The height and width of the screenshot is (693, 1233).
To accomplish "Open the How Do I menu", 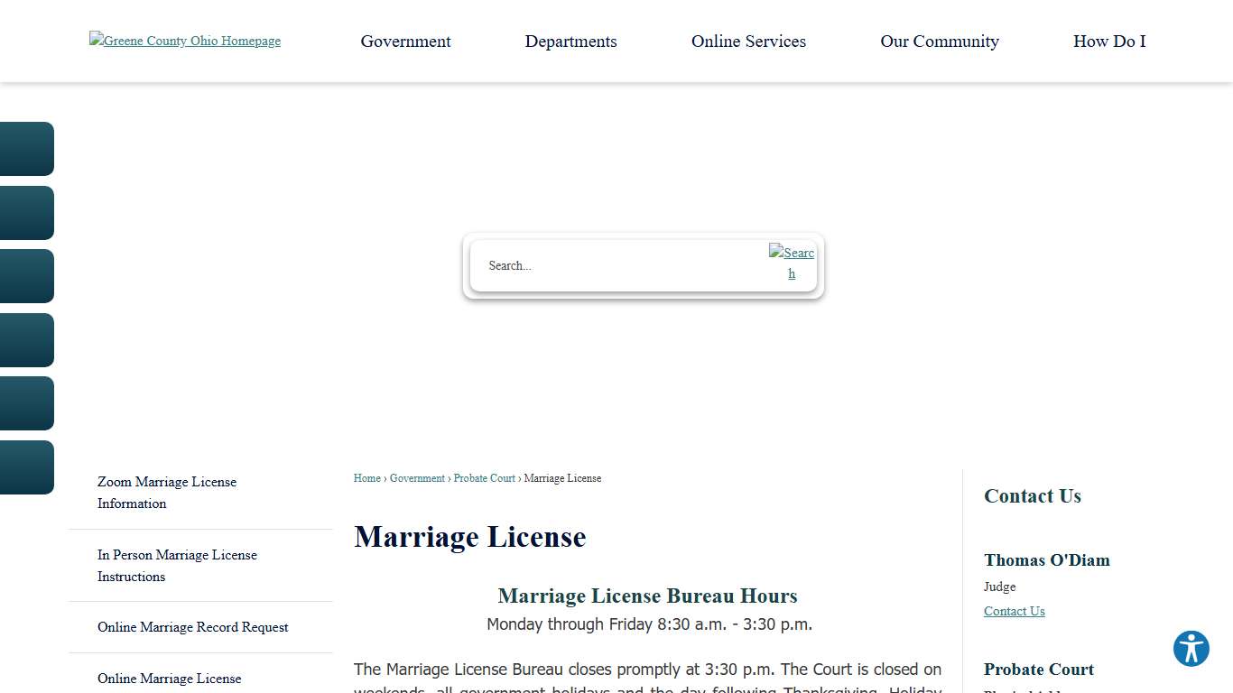I will click(1108, 41).
